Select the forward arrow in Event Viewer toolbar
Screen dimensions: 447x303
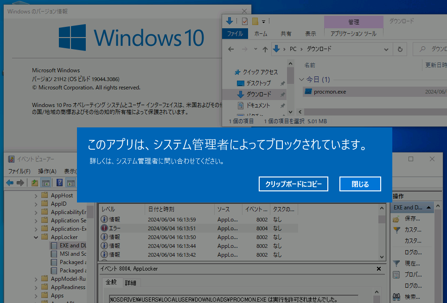pos(19,183)
